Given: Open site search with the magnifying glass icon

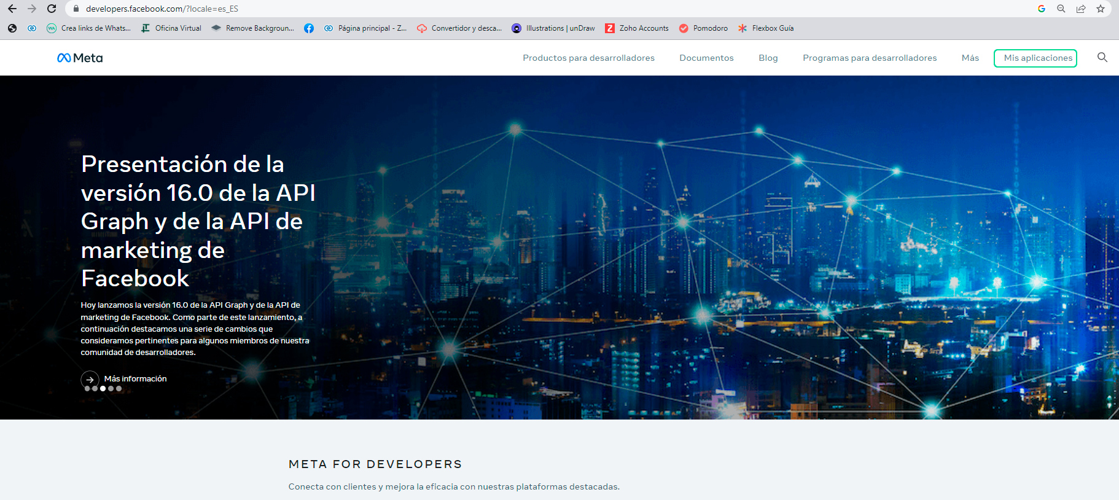Looking at the screenshot, I should point(1102,57).
